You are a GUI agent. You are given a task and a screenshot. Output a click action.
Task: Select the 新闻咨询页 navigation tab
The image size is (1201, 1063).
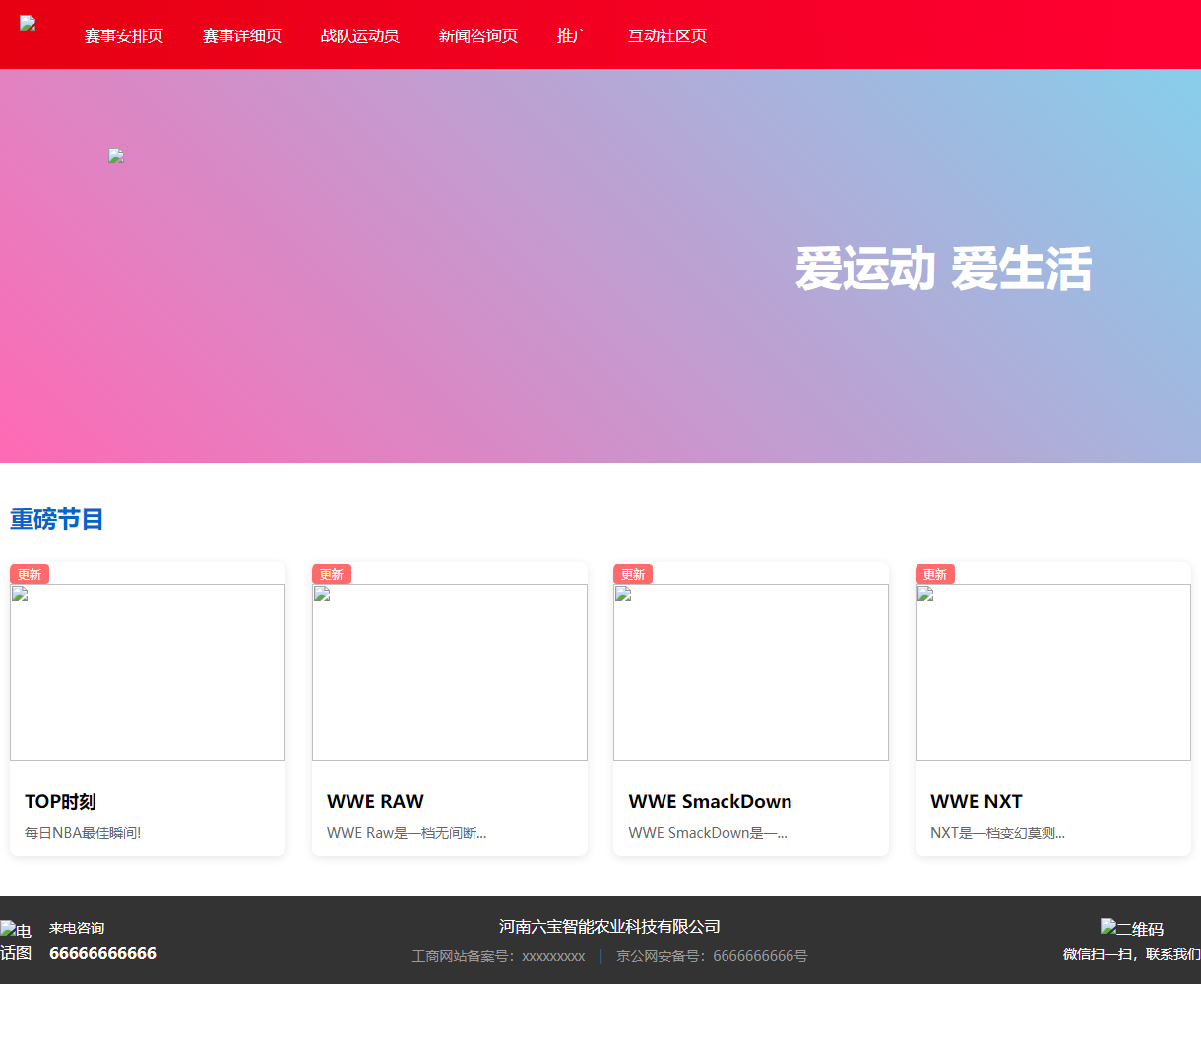pos(477,35)
